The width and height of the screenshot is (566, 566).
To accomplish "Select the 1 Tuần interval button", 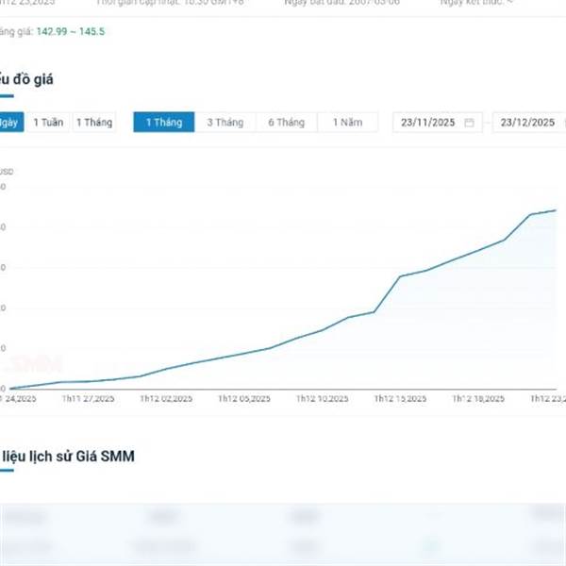I will tap(48, 123).
